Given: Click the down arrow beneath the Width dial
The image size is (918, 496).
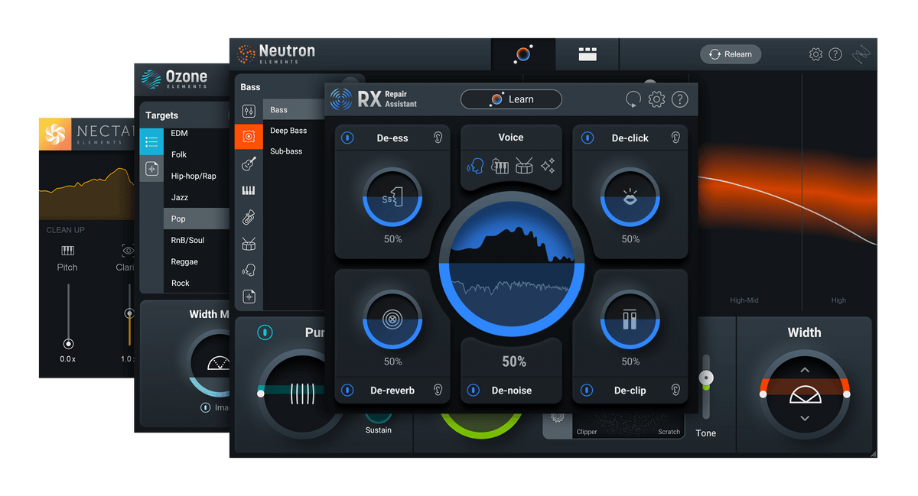Looking at the screenshot, I should point(805,419).
